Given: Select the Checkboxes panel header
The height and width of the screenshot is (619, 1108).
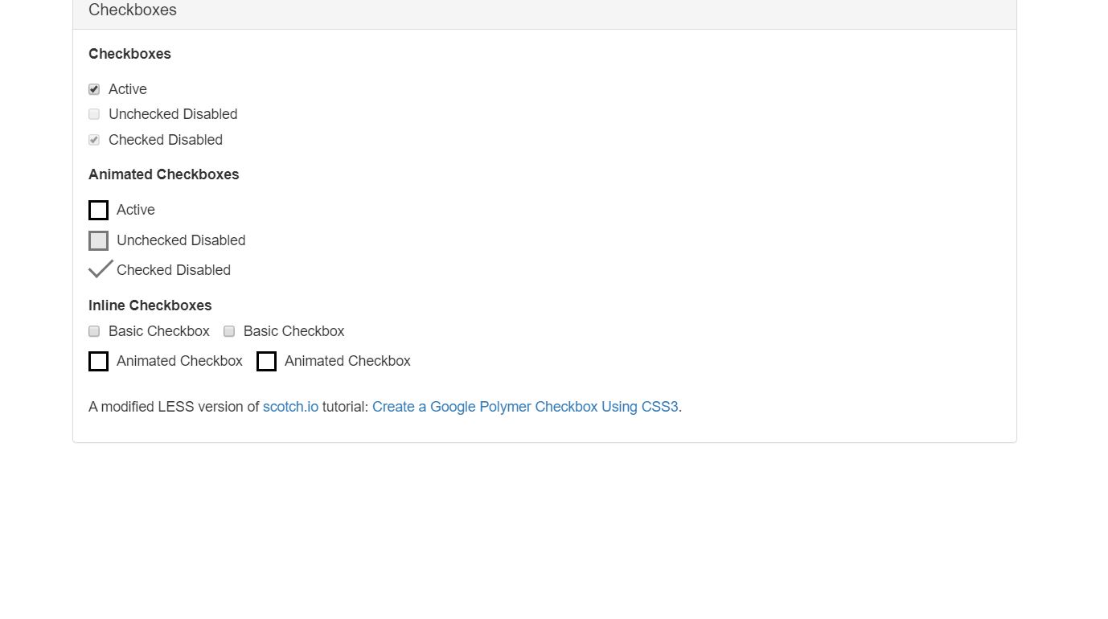Looking at the screenshot, I should pyautogui.click(x=133, y=10).
